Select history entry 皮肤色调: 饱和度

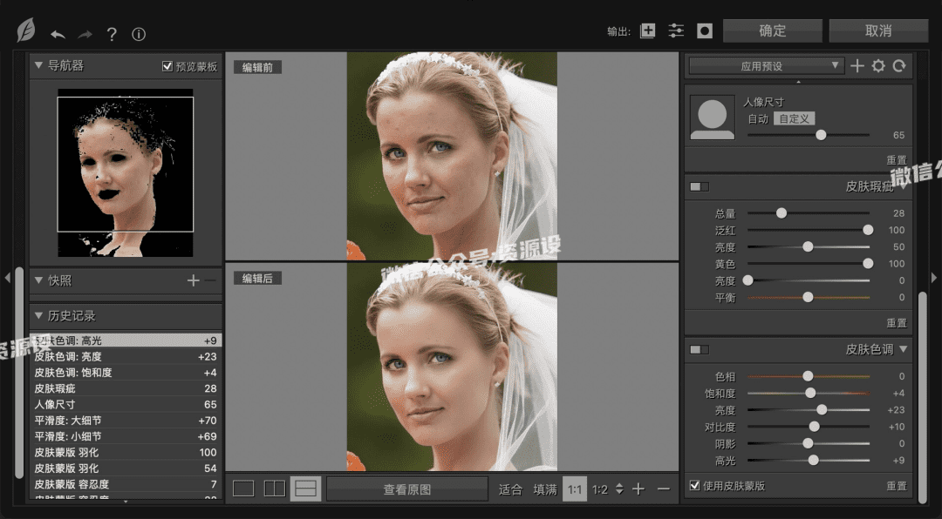pos(126,373)
